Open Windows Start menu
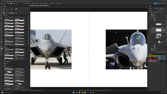This screenshot has width=167, height=94. point(74,92)
